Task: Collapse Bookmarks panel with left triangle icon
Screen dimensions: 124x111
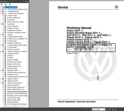Action: click(x=28, y=2)
